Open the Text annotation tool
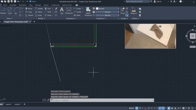Screen dimensions: 196x110 [62, 11]
